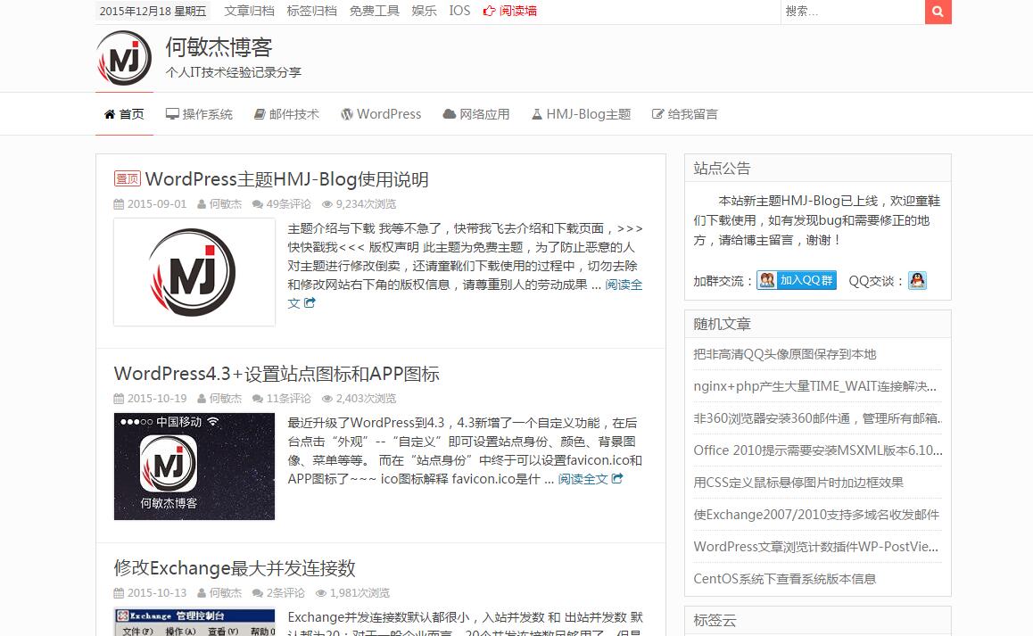Click the 中国移动 phone screenshot thumbnail
This screenshot has height=636, width=1033.
point(194,467)
